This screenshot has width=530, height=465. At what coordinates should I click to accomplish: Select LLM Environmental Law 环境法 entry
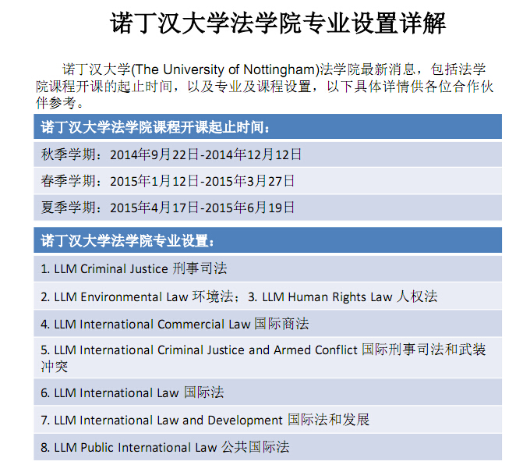click(137, 296)
